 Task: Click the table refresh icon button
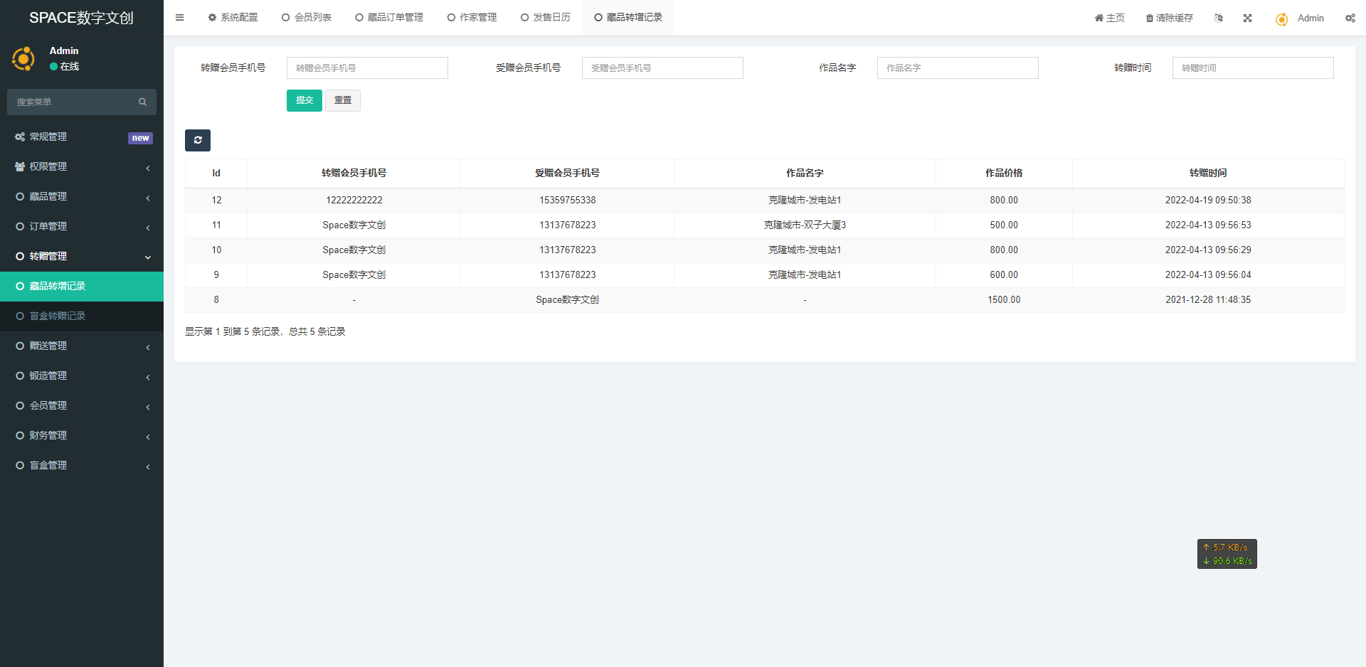pyautogui.click(x=198, y=140)
